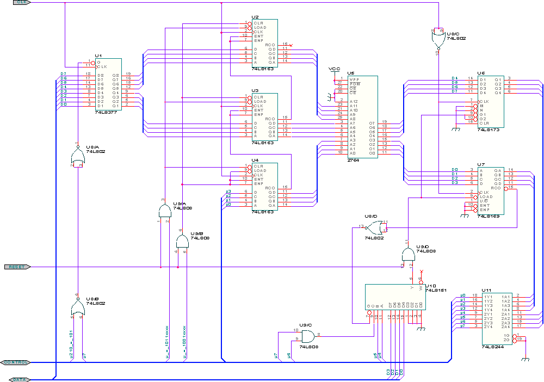Select the ground symbol below U11
Screen dimensions: 544x382
[526, 358]
